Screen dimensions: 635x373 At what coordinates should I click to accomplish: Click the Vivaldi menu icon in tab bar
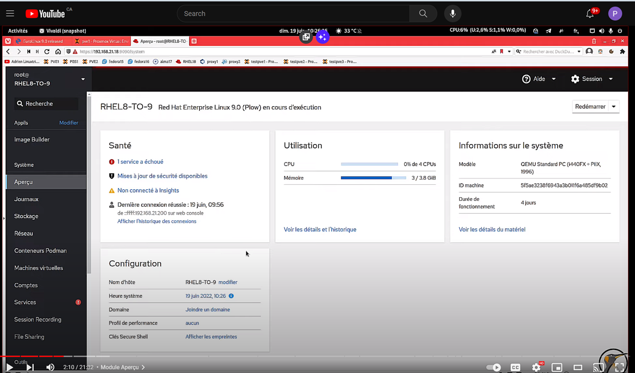tap(8, 41)
